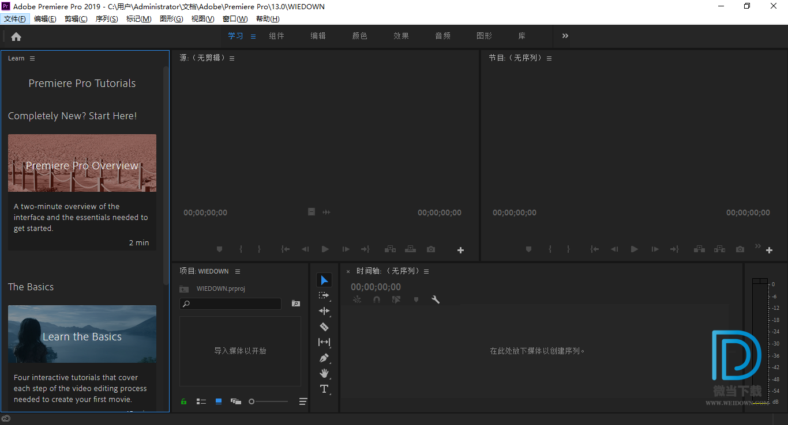Toggle timeline Add Marker button

(416, 299)
